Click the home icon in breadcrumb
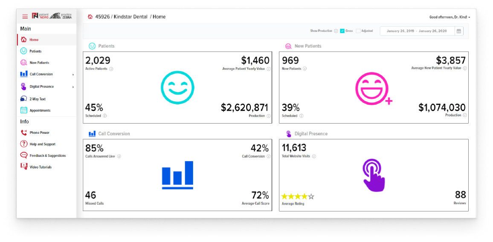Image resolution: width=493 pixels, height=242 pixels. click(90, 17)
